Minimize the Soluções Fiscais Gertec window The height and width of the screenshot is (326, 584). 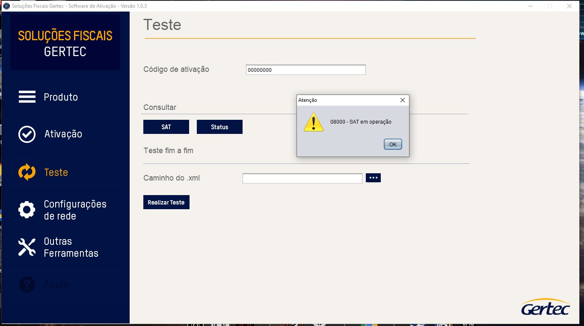[531, 6]
